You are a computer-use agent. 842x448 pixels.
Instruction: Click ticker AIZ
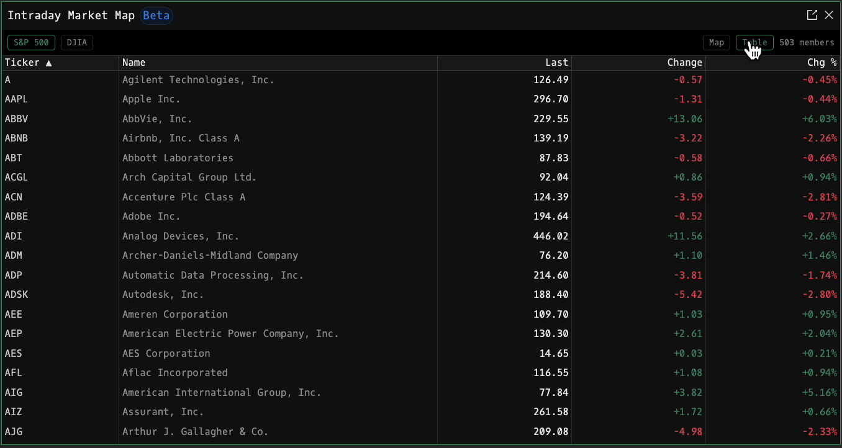point(14,412)
